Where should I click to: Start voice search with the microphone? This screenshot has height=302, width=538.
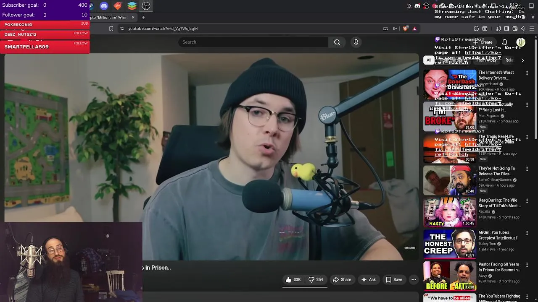(x=356, y=42)
